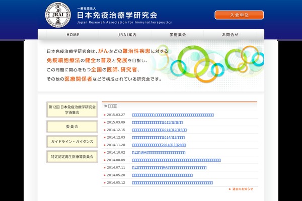Open the news link dated 2014.05.20
This screenshot has height=201, width=302.
(163, 175)
